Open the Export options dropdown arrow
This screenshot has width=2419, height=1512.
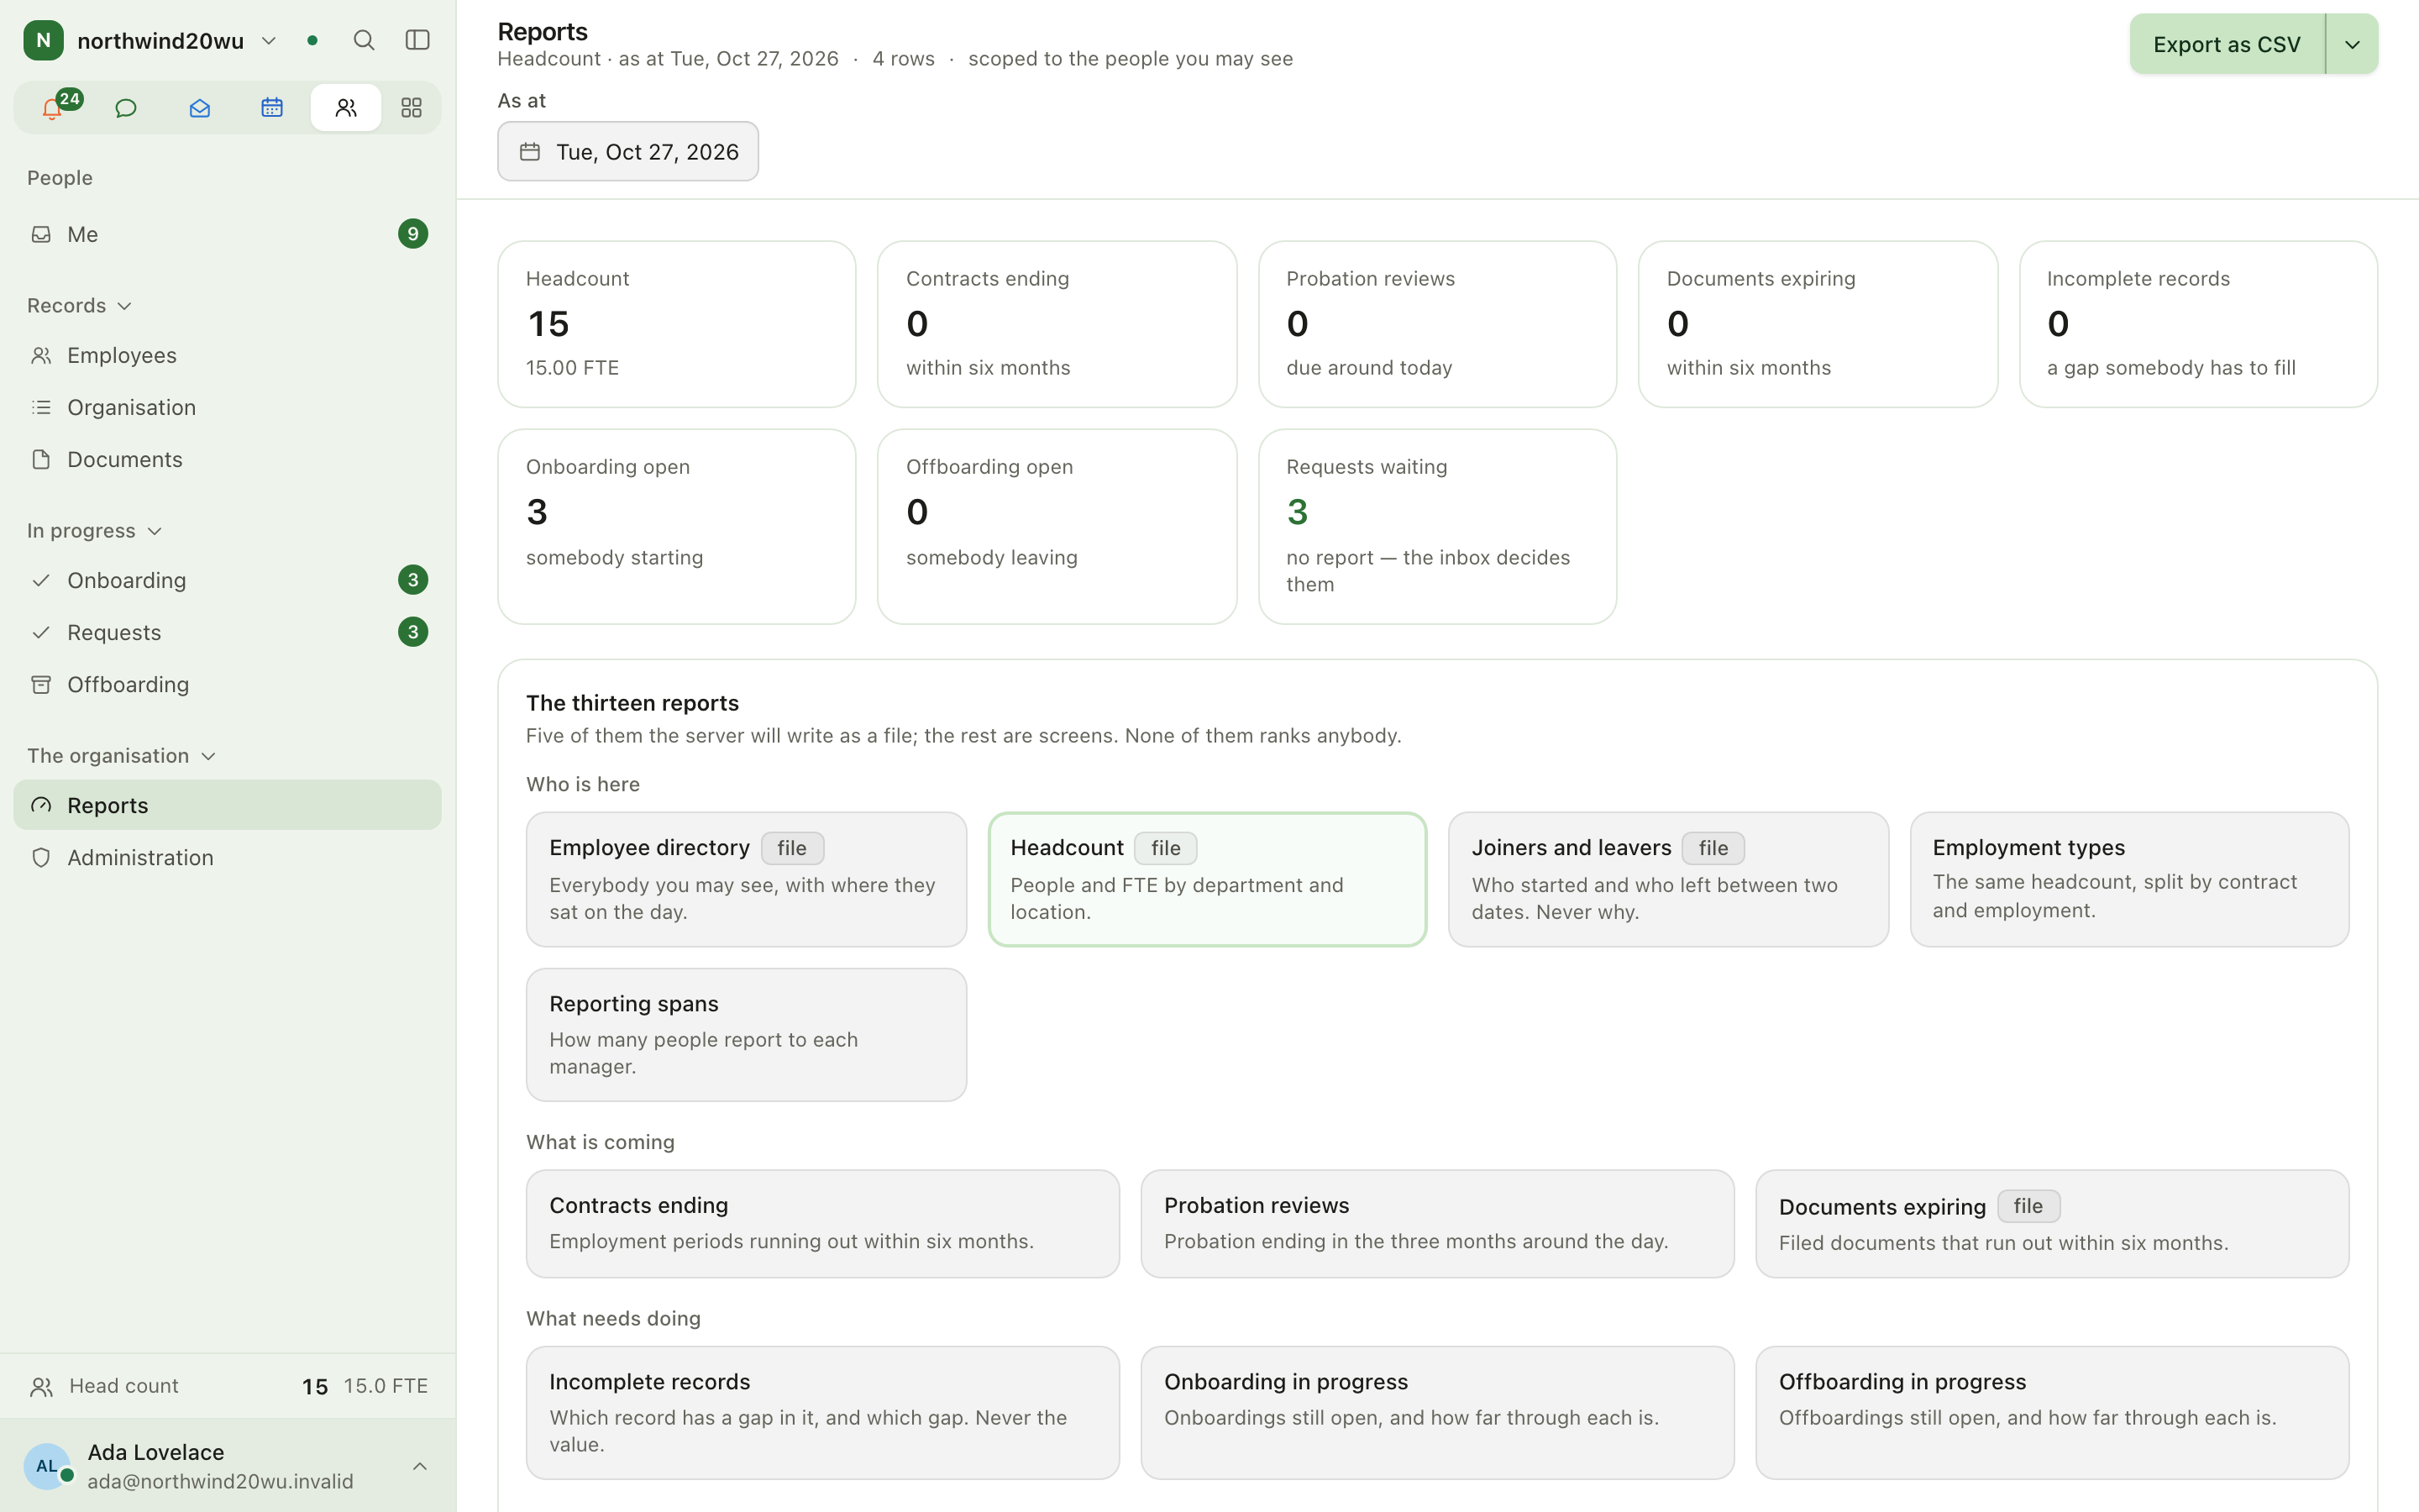click(2352, 44)
